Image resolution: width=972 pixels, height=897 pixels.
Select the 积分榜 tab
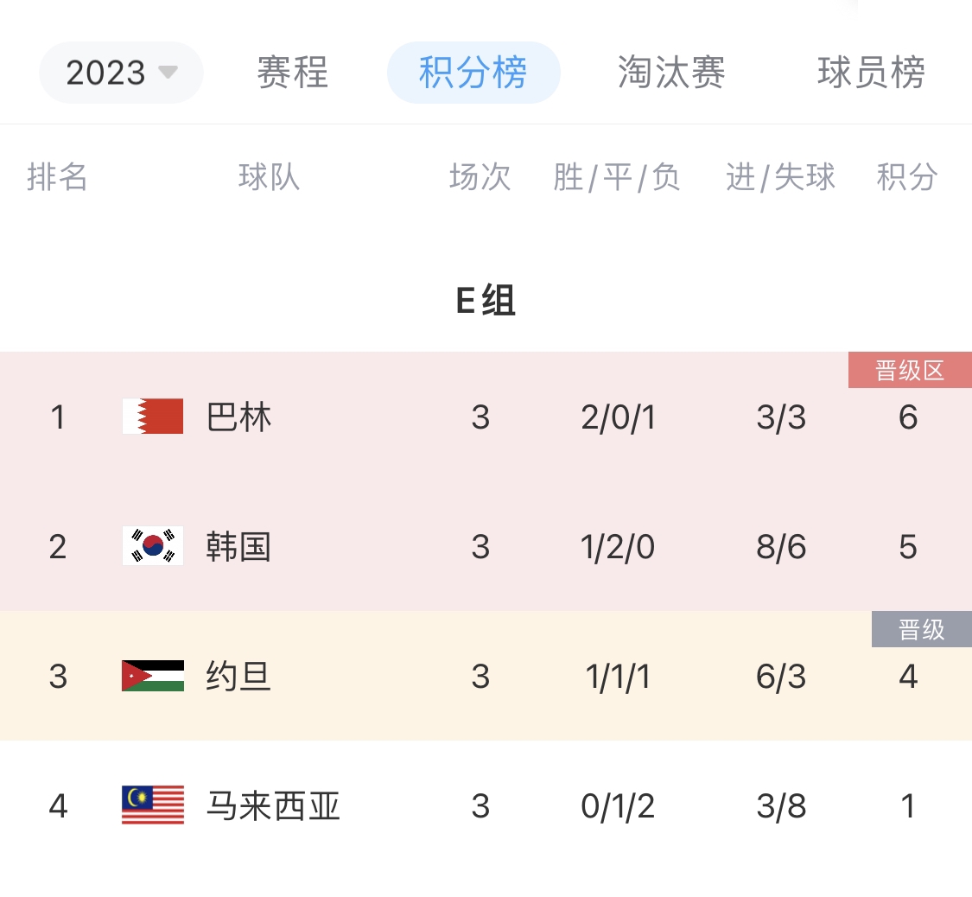(x=473, y=73)
